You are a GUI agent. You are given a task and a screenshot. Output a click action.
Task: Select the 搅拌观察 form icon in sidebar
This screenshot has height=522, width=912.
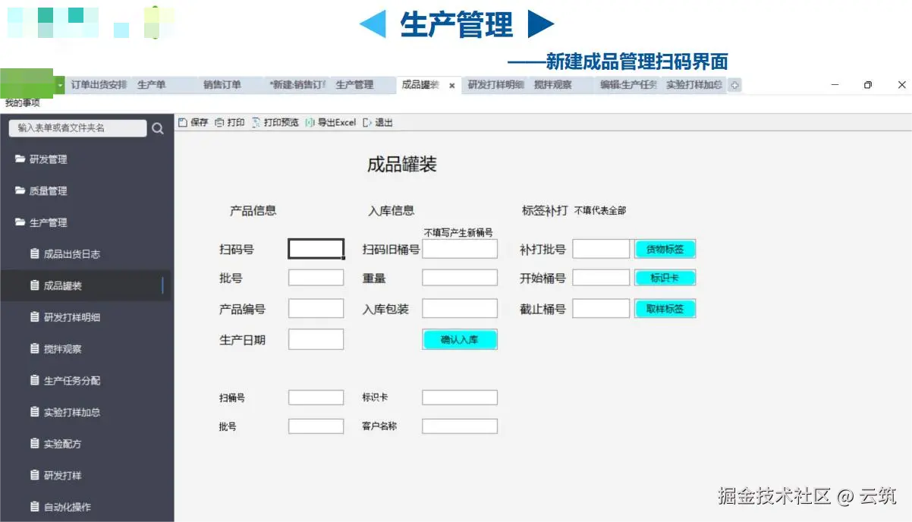34,348
